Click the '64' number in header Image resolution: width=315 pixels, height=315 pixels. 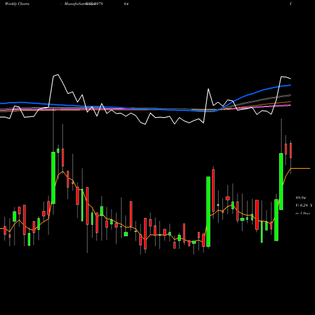click(x=126, y=4)
